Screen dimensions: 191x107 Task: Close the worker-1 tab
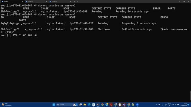pos(47,2)
